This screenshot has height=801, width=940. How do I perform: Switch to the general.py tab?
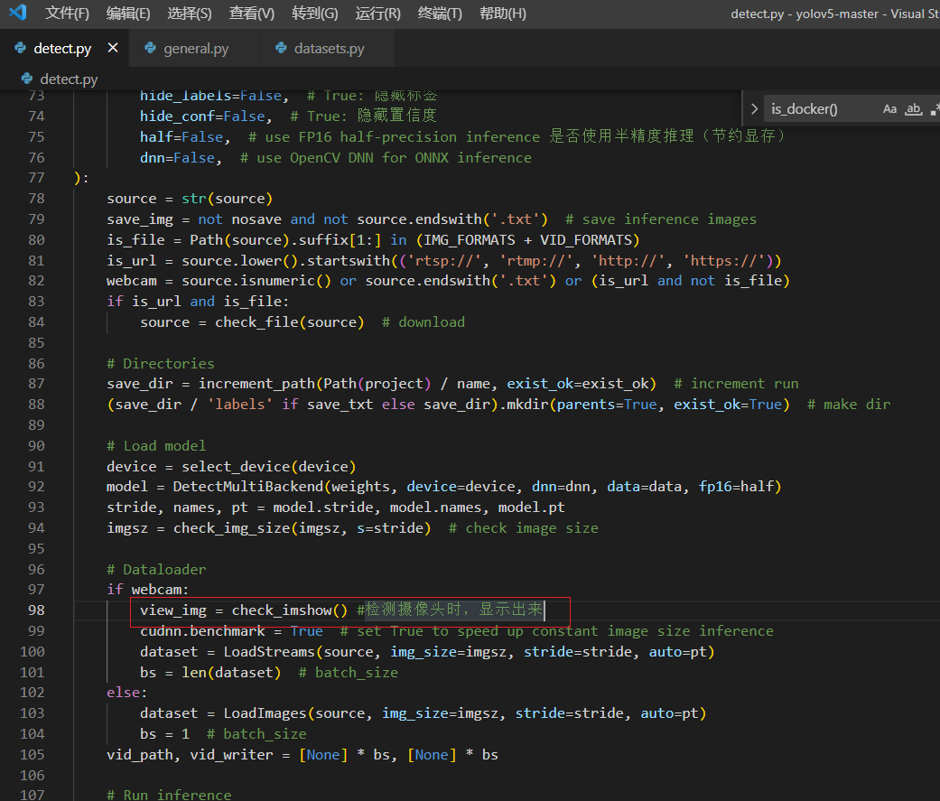196,49
